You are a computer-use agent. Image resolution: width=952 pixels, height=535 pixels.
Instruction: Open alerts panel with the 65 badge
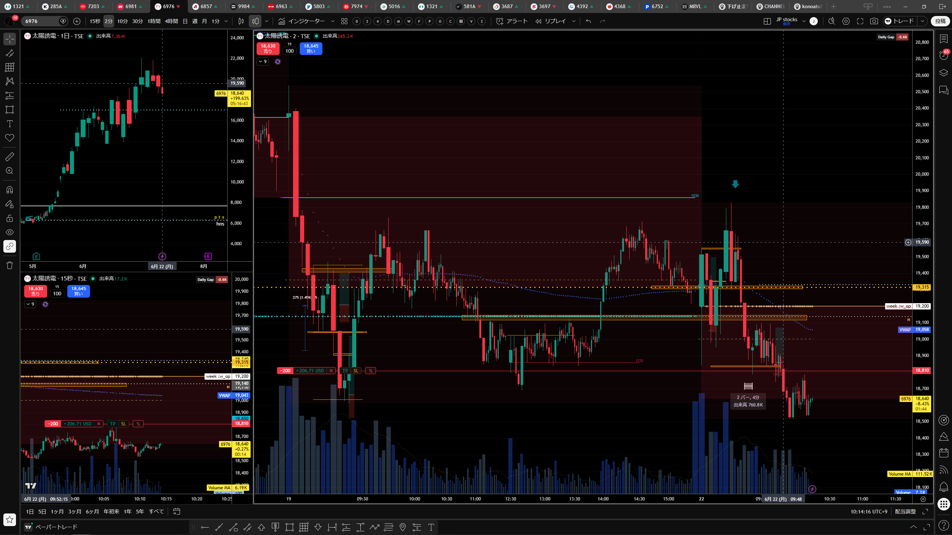coord(943,55)
